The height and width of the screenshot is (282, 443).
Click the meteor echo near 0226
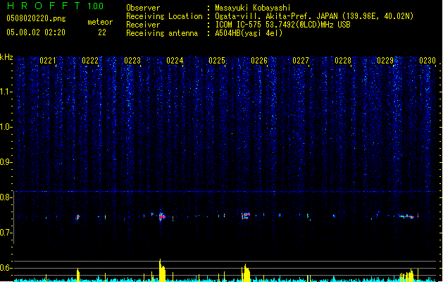click(x=246, y=216)
